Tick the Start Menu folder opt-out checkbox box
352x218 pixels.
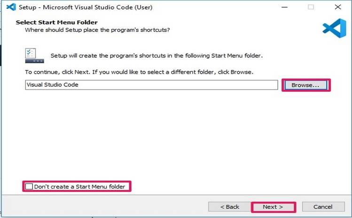29,187
